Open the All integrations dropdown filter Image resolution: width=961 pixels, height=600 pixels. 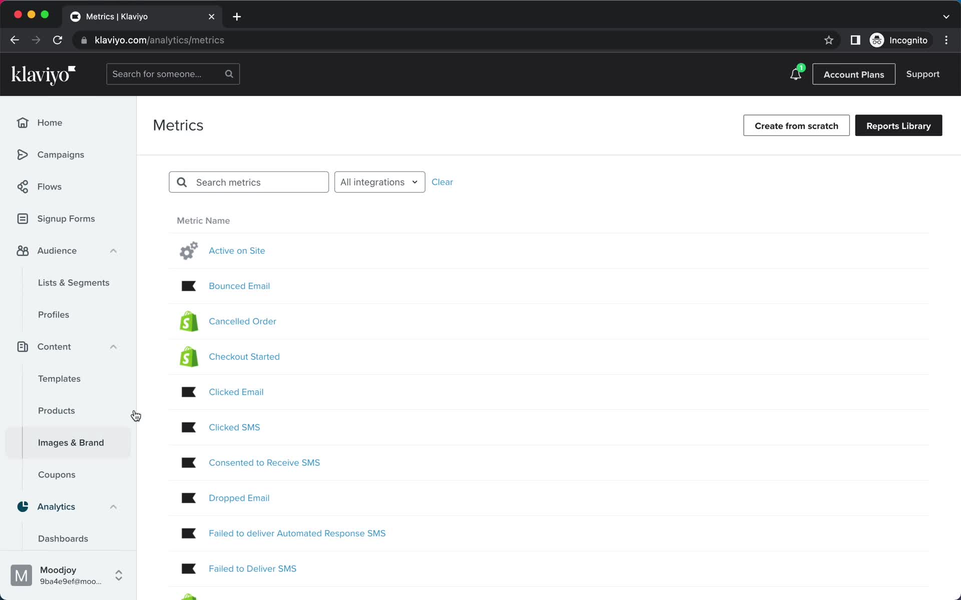tap(378, 182)
